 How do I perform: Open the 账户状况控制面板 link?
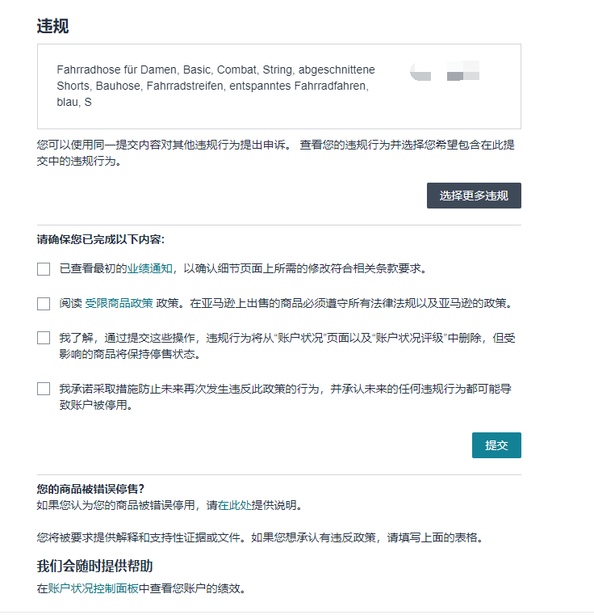pos(94,588)
